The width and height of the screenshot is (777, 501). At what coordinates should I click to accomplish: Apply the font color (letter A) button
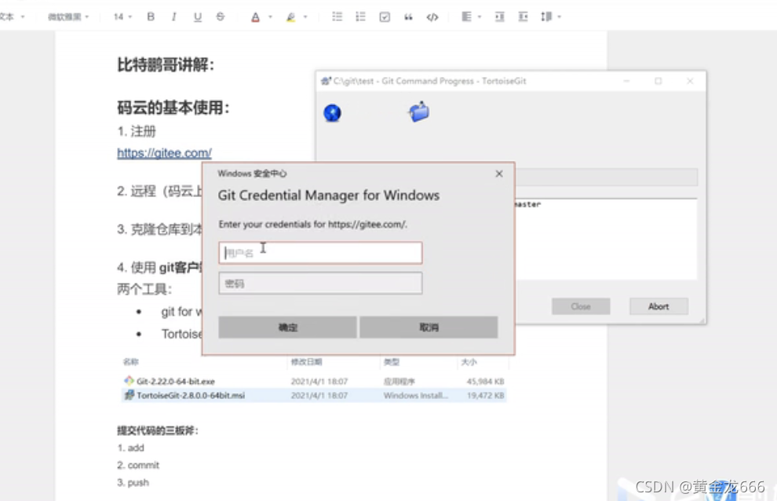coord(255,17)
